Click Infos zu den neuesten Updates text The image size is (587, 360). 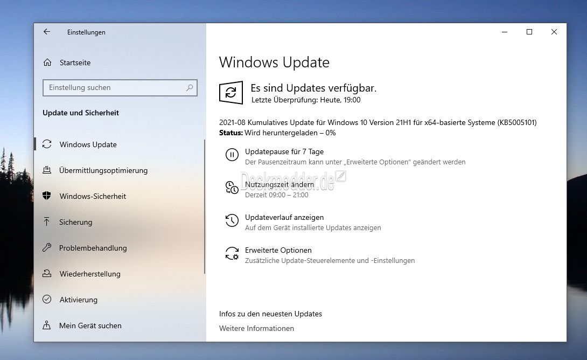270,314
